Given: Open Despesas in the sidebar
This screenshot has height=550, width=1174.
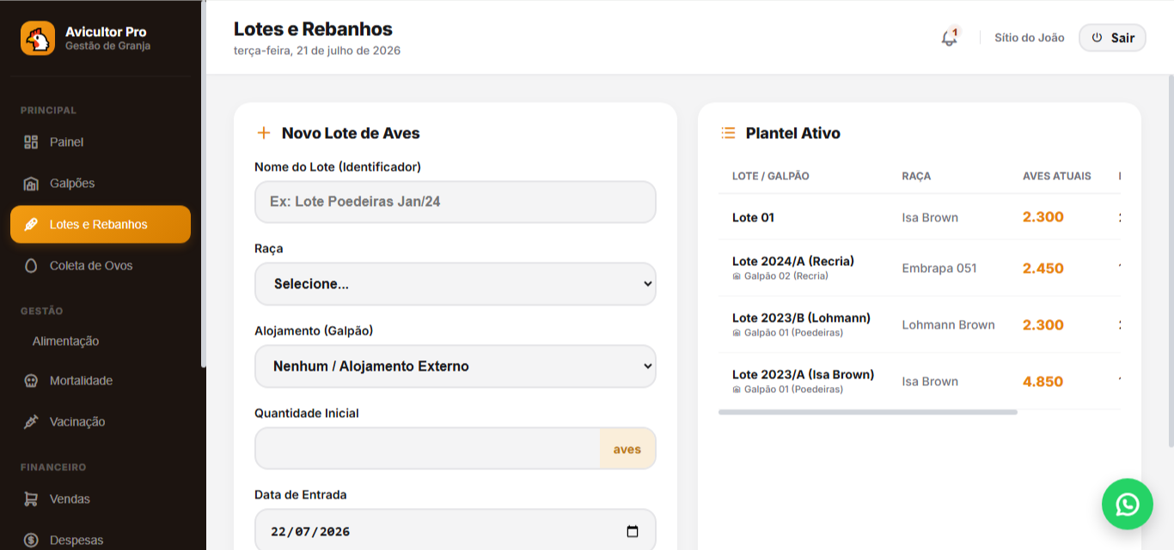Looking at the screenshot, I should 101,541.
